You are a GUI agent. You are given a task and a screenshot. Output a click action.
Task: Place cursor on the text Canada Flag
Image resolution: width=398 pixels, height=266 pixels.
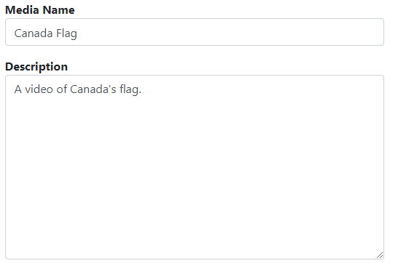point(45,33)
